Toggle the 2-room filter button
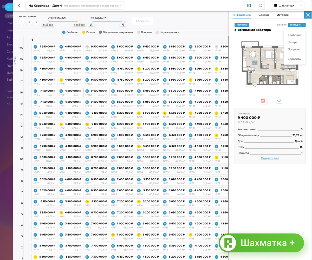Viewport: 312px width, 260px height. point(29,22)
